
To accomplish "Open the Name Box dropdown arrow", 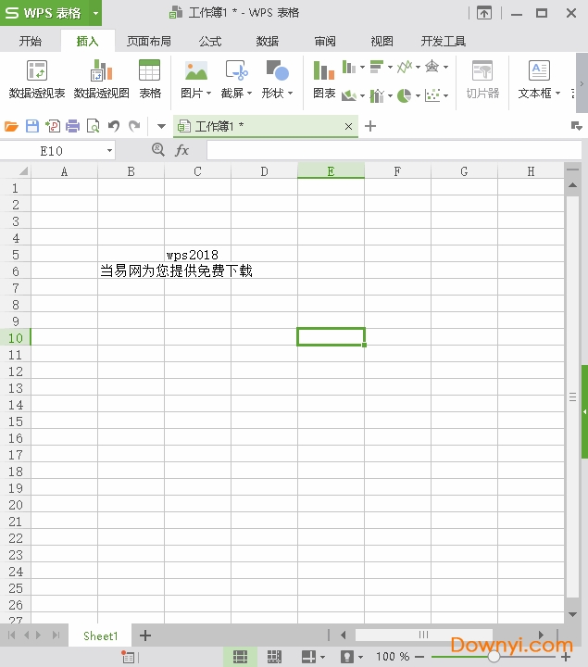I will coord(109,150).
